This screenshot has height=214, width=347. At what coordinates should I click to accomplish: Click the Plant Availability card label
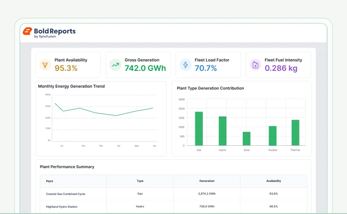coord(71,60)
